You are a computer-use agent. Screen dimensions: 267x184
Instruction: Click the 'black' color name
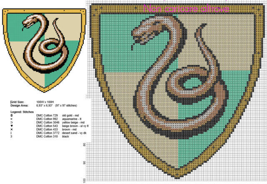pyautogui.click(x=65, y=136)
